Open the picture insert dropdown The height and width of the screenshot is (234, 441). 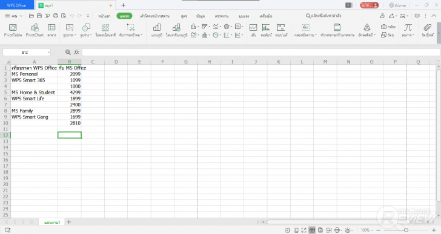tap(70, 30)
